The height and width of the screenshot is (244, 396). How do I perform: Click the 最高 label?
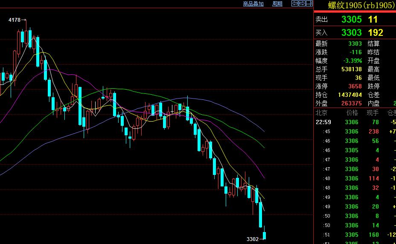373,69
